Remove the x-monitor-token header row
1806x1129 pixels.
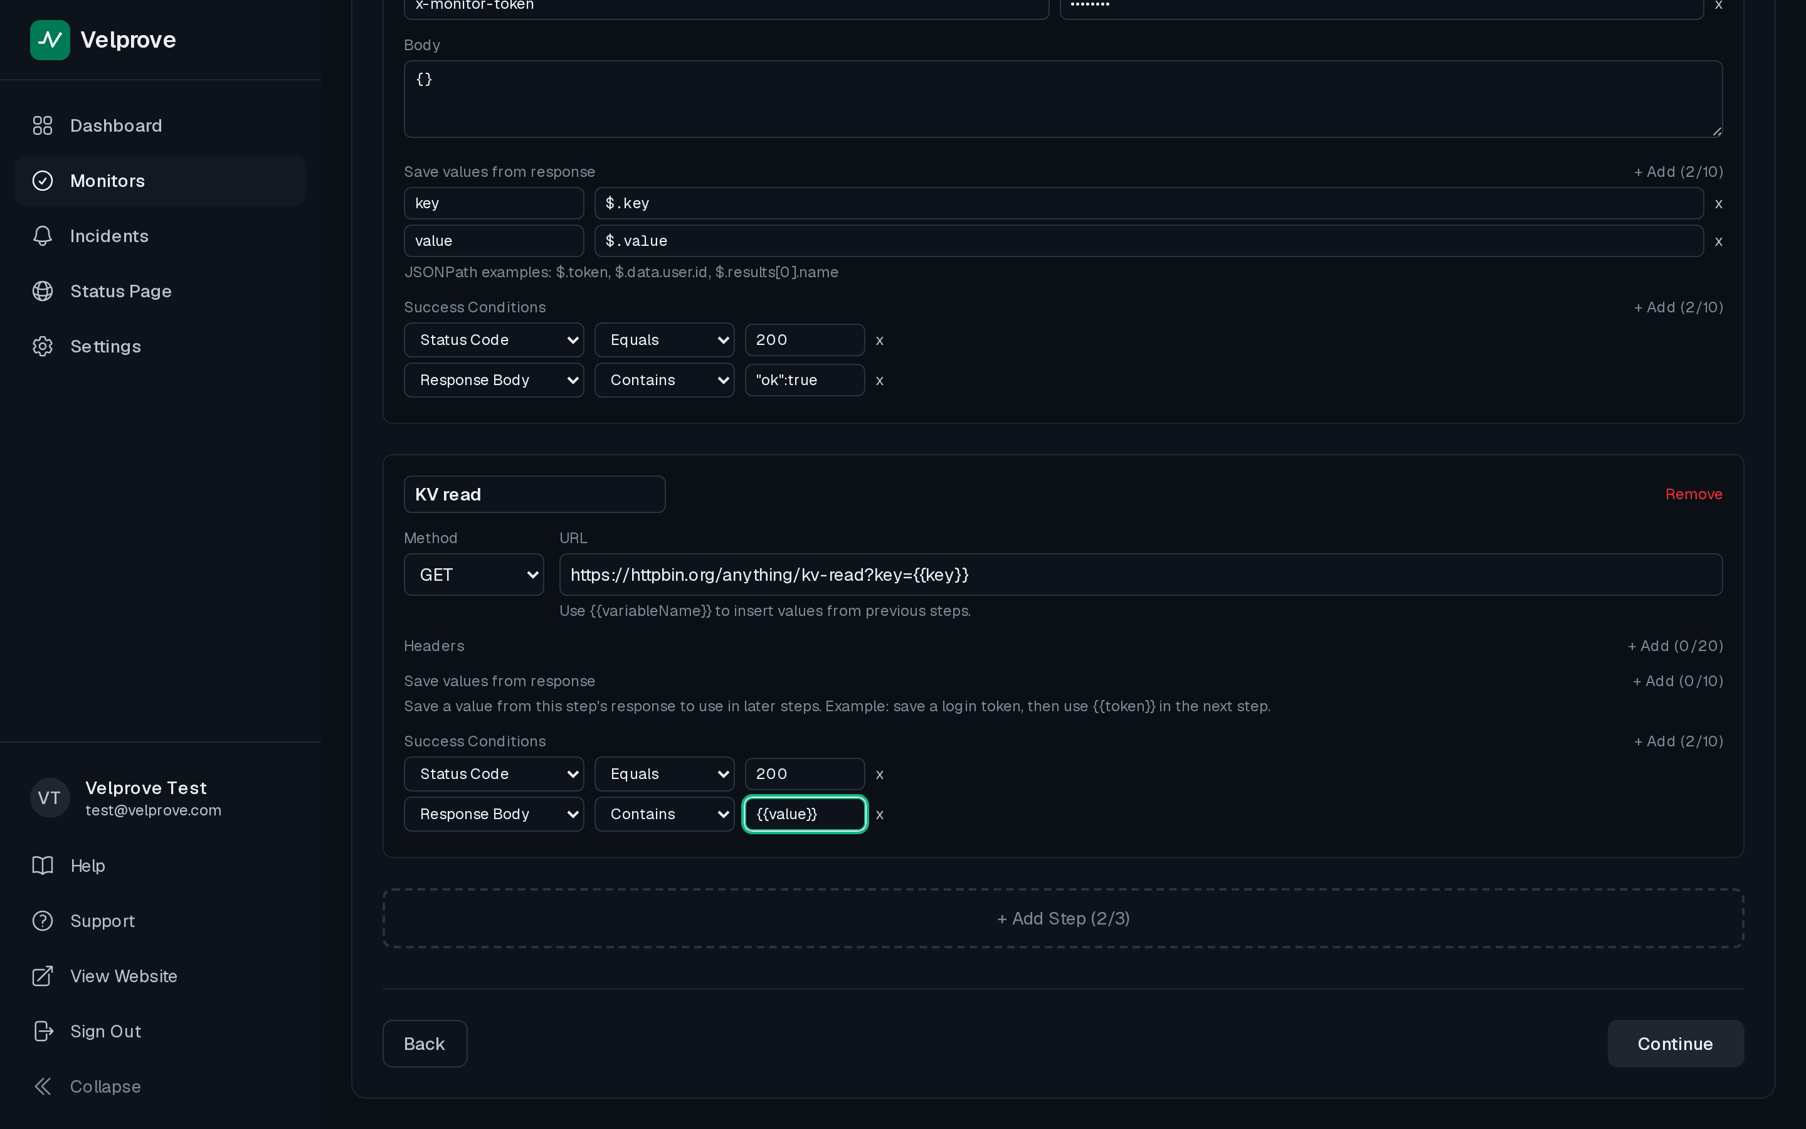tap(1719, 5)
